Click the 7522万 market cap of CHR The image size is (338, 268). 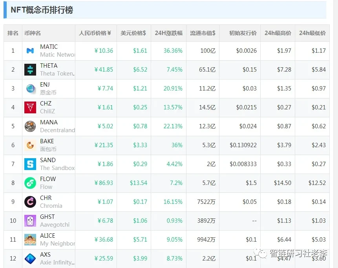click(x=206, y=202)
